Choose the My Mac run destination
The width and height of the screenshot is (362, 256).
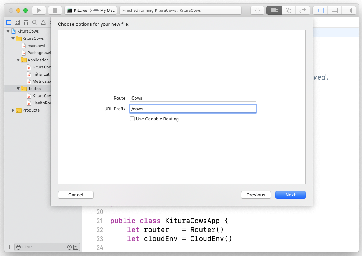105,10
